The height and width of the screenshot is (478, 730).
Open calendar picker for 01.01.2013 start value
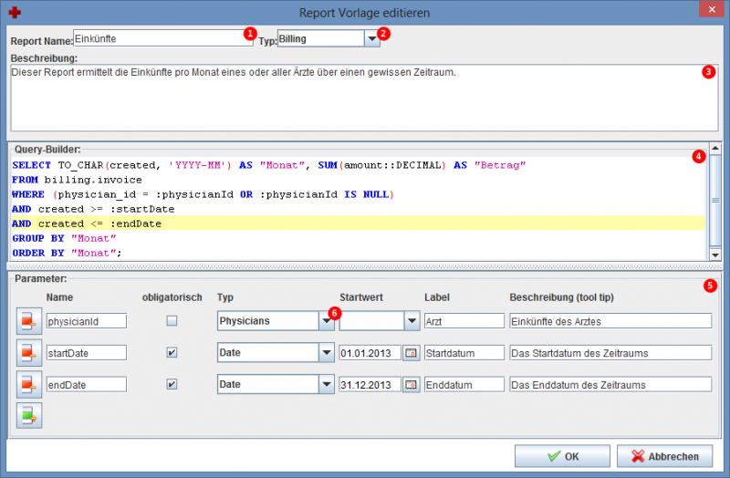[411, 353]
